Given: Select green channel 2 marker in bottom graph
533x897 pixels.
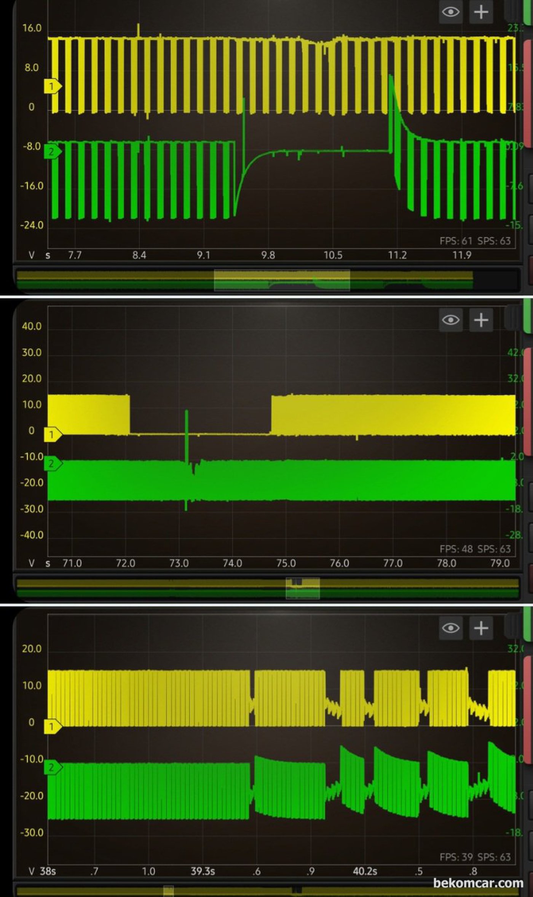Looking at the screenshot, I should (53, 767).
